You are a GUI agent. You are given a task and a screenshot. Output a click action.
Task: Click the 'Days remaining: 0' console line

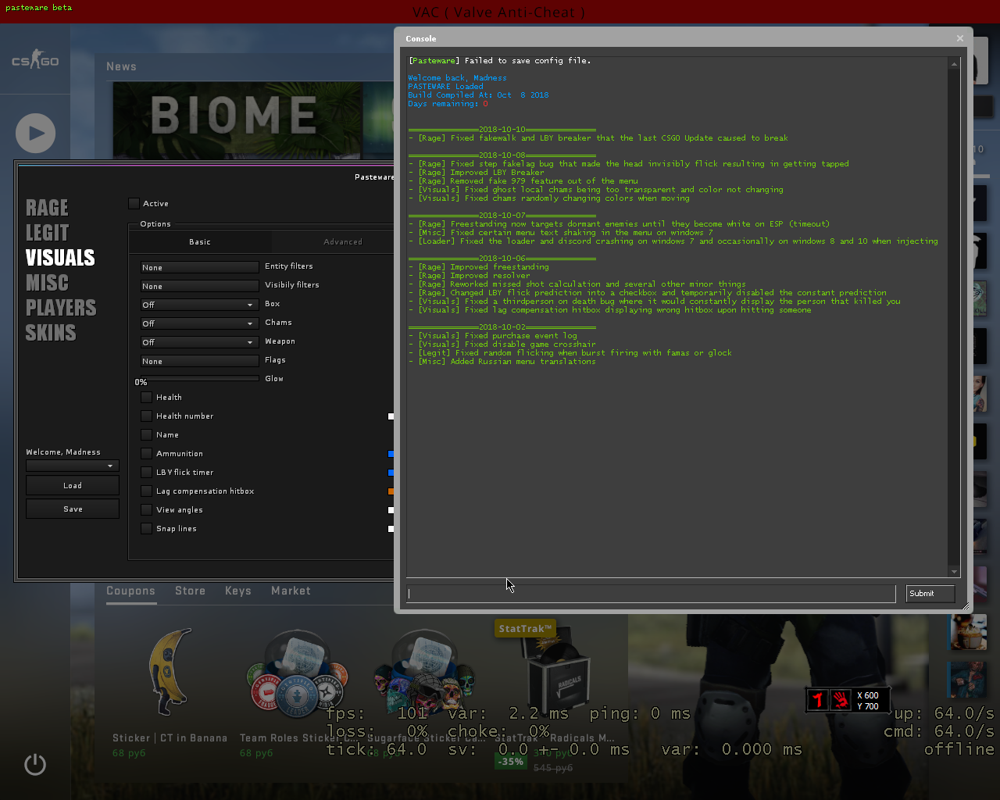coord(448,104)
